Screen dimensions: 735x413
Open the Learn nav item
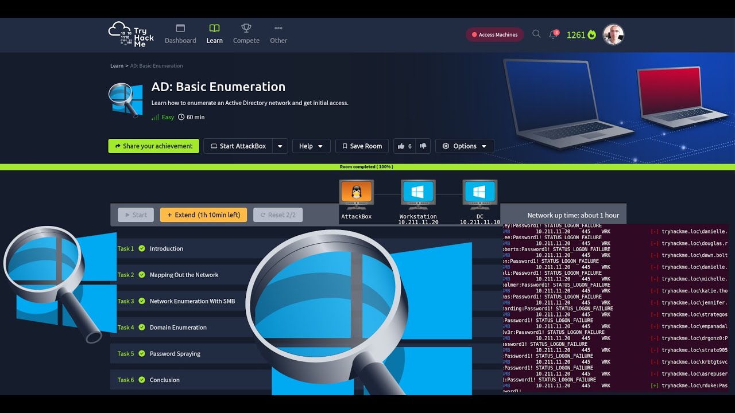pyautogui.click(x=214, y=34)
